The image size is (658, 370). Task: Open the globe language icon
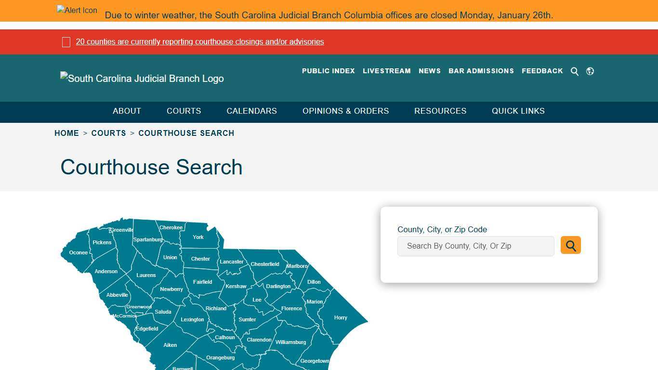(x=590, y=71)
